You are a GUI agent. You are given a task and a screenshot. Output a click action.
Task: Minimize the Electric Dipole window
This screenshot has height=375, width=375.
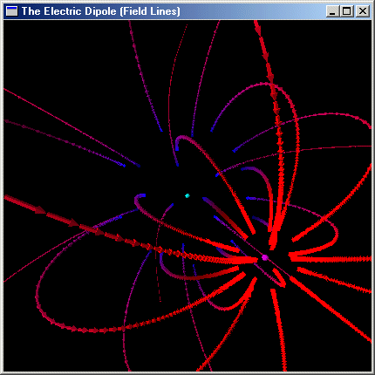332,11
